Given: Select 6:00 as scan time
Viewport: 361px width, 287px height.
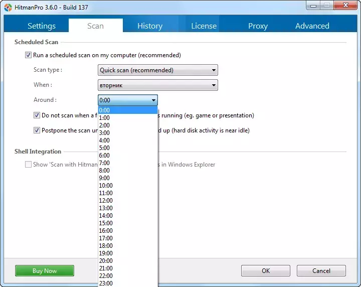Looking at the screenshot, I should click(128, 155).
